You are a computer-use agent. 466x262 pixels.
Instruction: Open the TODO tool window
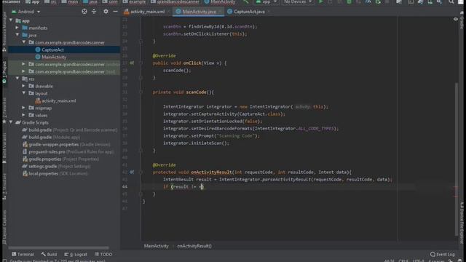(x=103, y=254)
